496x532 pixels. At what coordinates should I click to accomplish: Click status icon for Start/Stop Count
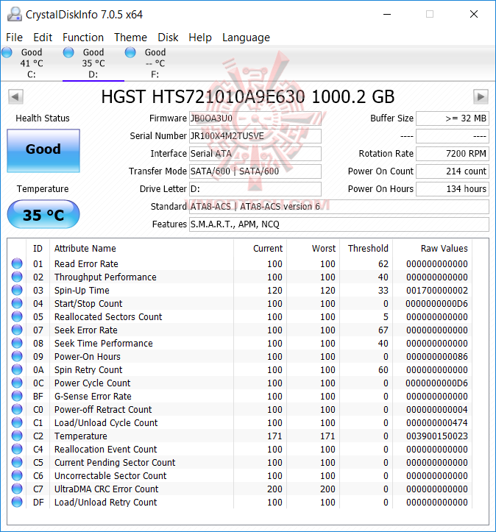coord(17,303)
